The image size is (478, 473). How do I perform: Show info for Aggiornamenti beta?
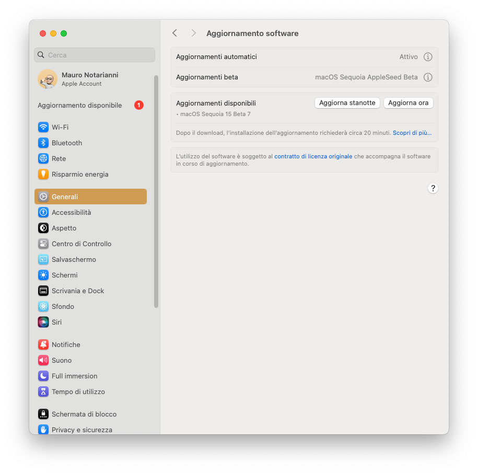(x=428, y=77)
